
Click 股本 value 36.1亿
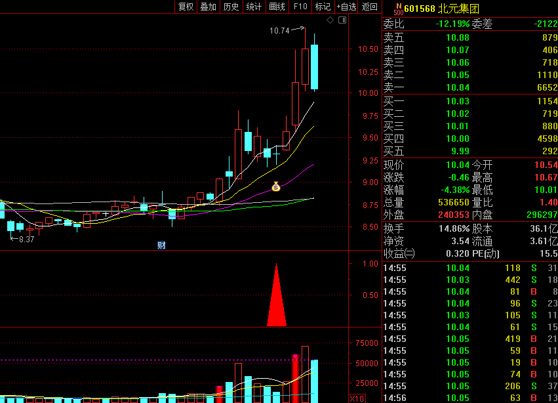pyautogui.click(x=544, y=228)
